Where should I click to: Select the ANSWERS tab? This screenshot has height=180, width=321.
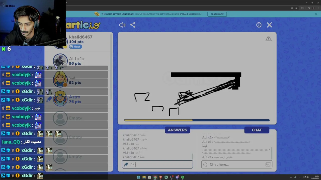(177, 130)
